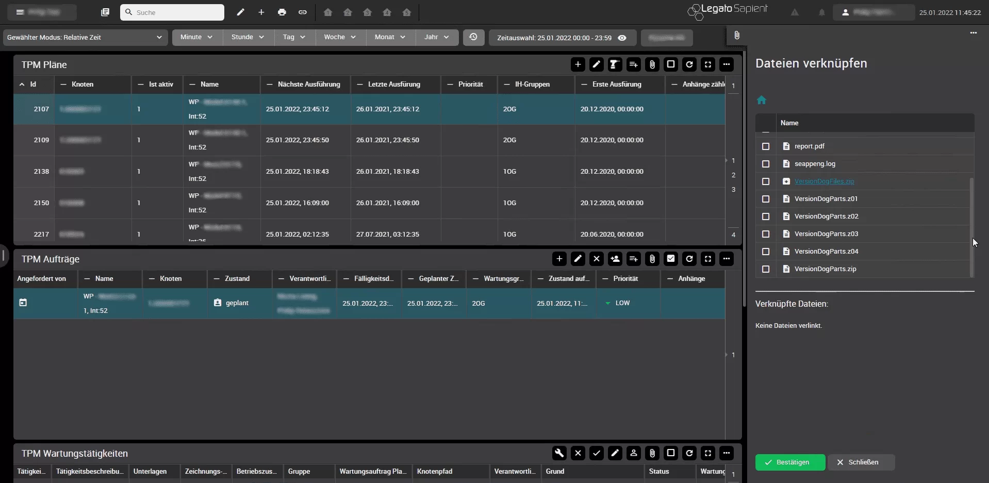This screenshot has height=483, width=989.
Task: Open the Tag dropdown
Action: coord(294,37)
